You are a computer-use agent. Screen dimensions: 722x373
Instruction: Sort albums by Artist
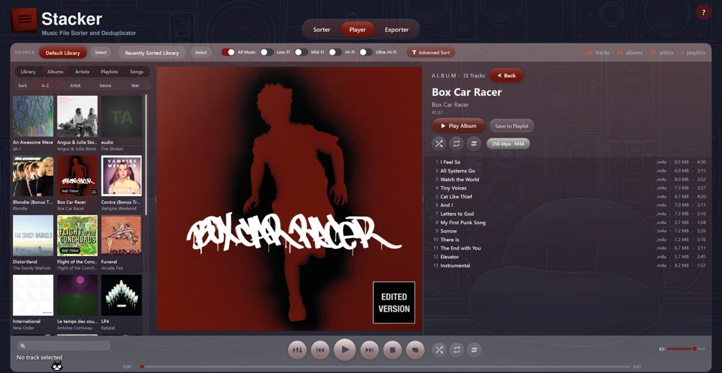(x=75, y=85)
